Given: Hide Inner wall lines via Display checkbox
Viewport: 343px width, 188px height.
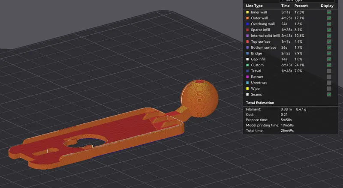Looking at the screenshot, I should coord(329,12).
